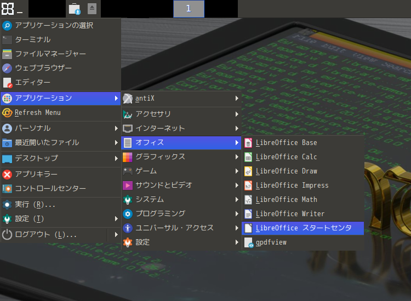Open the 設定 category in applications submenu
This screenshot has height=301, width=411.
click(181, 242)
